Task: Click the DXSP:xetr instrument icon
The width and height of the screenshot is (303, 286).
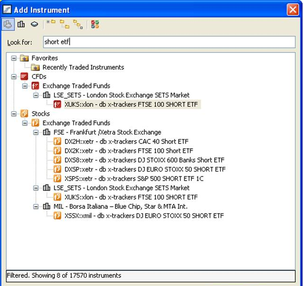Action: pyautogui.click(x=57, y=169)
